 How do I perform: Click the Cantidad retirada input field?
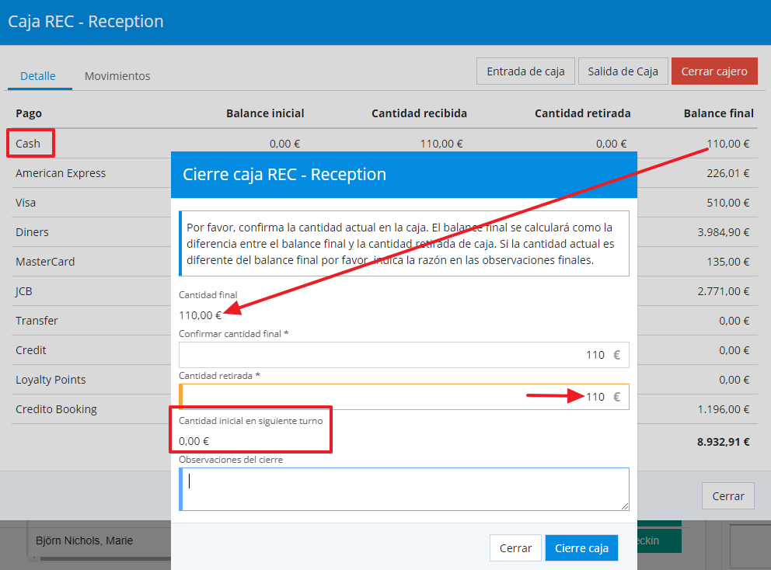(x=389, y=397)
